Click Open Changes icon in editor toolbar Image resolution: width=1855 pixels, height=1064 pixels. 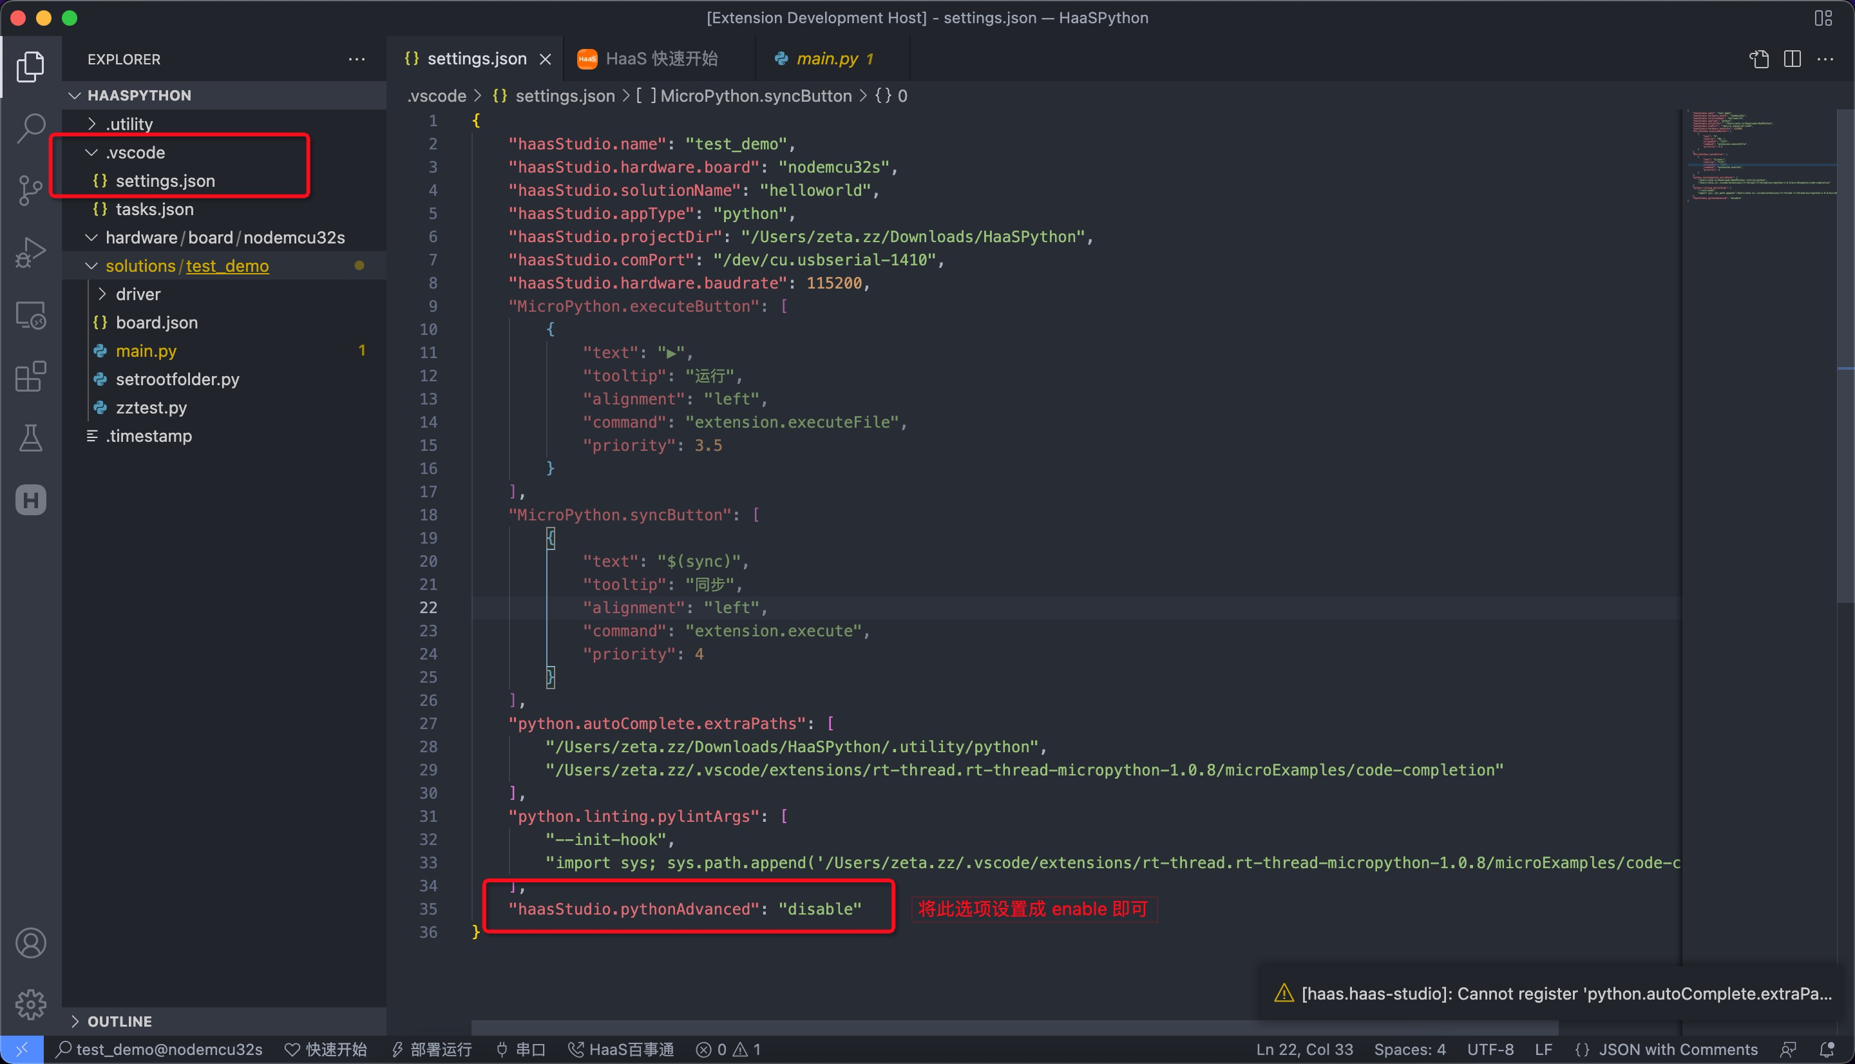(1759, 59)
